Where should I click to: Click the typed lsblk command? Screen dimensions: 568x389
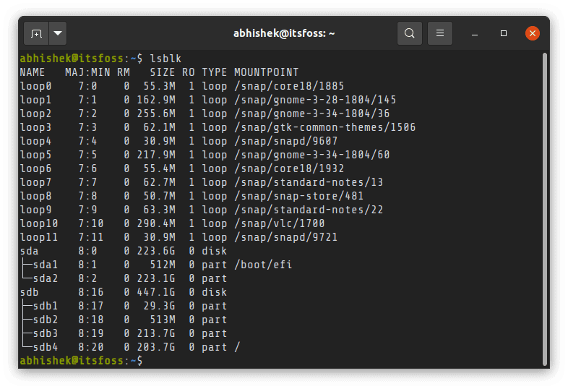[x=165, y=59]
